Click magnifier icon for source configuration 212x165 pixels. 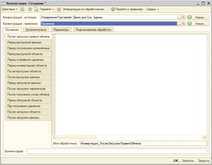click(183, 17)
